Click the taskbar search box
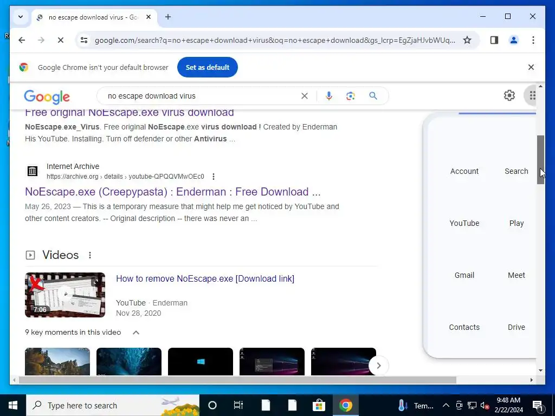Screen dimensions: 555x416 click(x=113, y=405)
